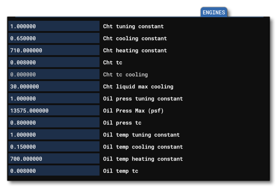Click the Oil press tuning constant field
Image resolution: width=277 pixels, height=188 pixels.
[54, 99]
